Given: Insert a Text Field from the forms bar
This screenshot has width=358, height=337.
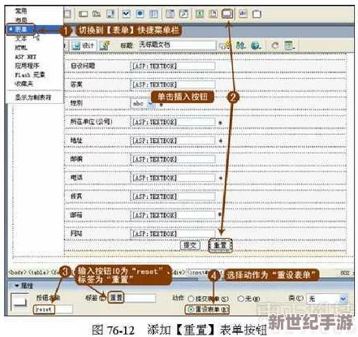Looking at the screenshot, I should coord(83,14).
